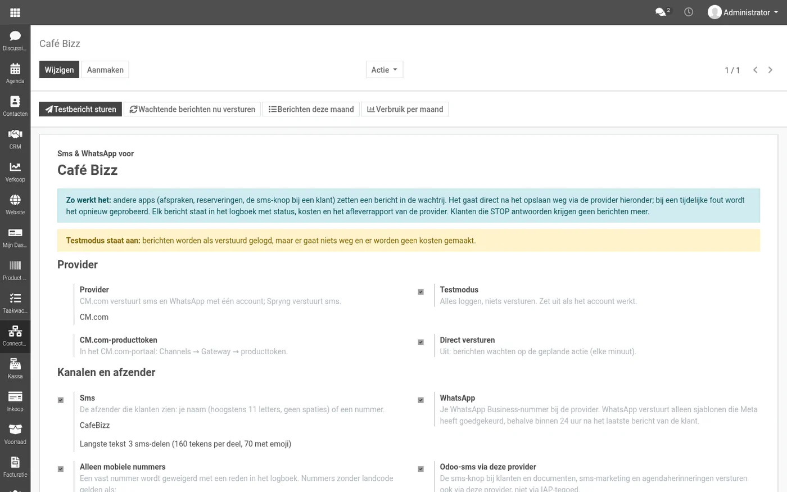Open the Contacten app
This screenshot has height=492, width=787.
tap(15, 106)
